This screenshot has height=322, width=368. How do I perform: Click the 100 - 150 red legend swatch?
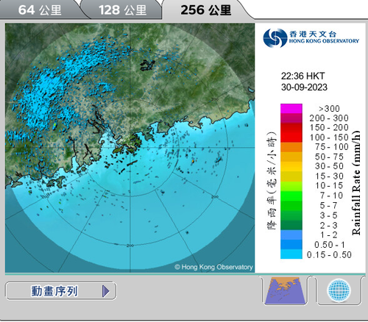(x=291, y=137)
